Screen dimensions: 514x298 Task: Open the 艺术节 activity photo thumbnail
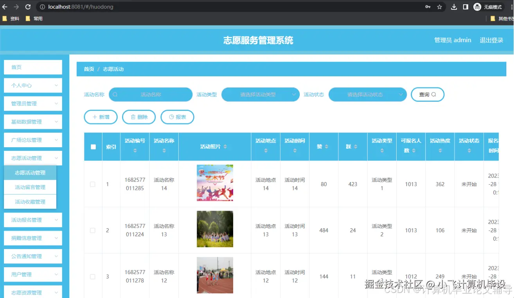[x=215, y=183]
